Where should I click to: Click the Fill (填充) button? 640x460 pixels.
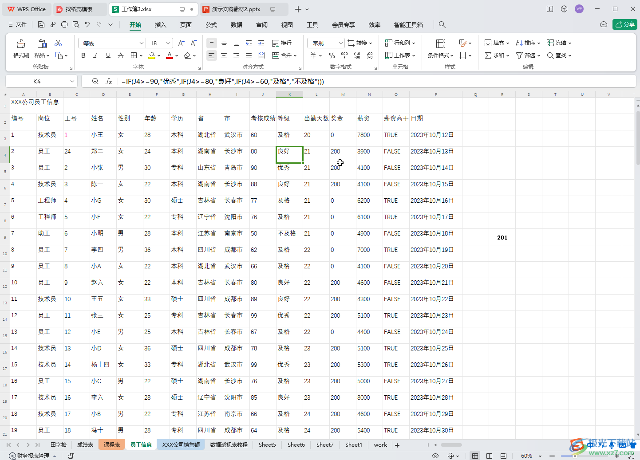click(x=497, y=43)
